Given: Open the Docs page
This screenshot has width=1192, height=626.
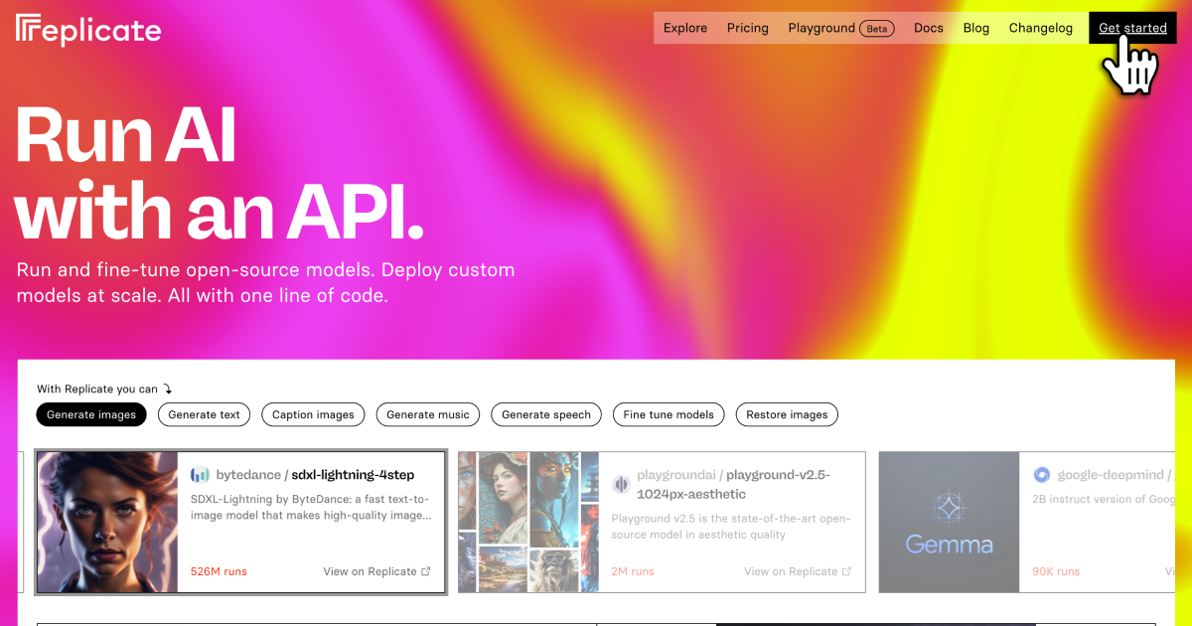Looking at the screenshot, I should point(929,28).
